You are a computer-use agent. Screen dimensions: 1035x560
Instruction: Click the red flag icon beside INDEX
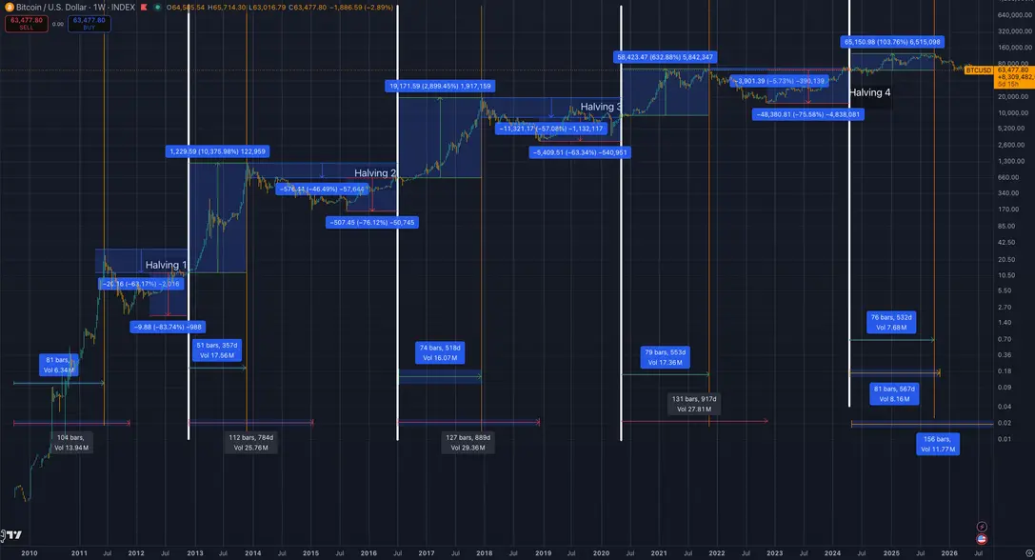[x=144, y=8]
